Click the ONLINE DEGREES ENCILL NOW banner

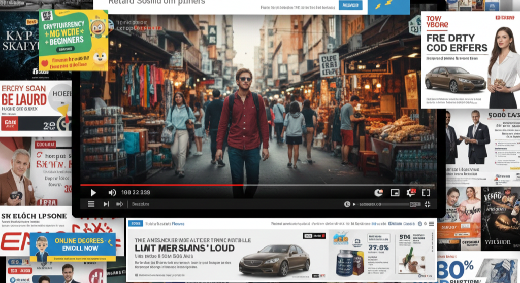point(73,247)
